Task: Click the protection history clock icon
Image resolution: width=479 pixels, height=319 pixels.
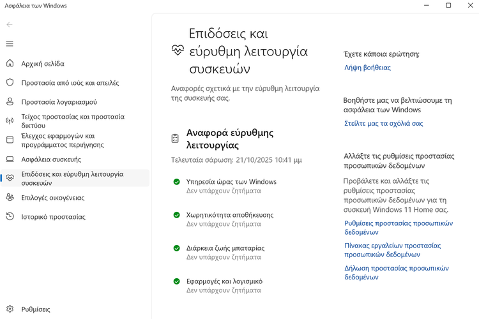Action: coord(10,217)
